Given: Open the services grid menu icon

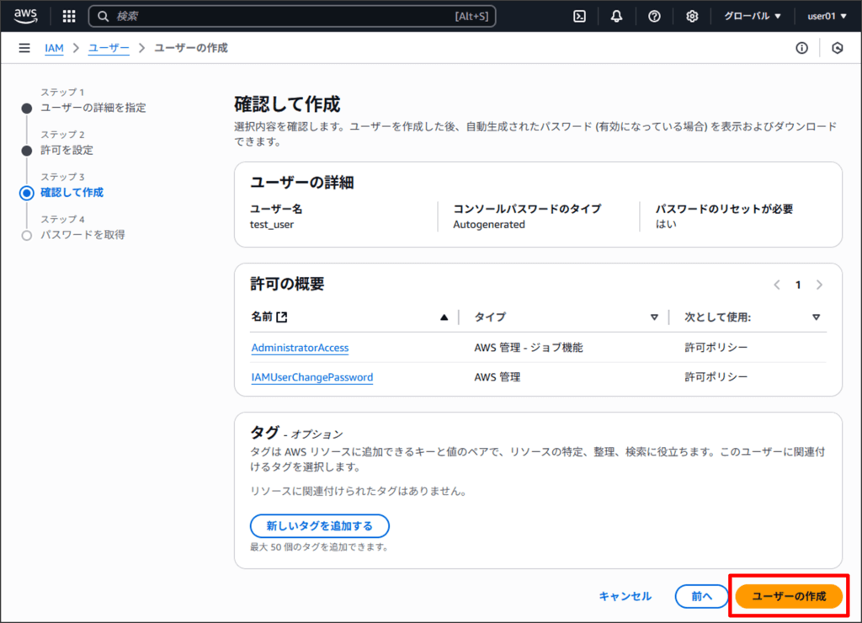Looking at the screenshot, I should [69, 16].
